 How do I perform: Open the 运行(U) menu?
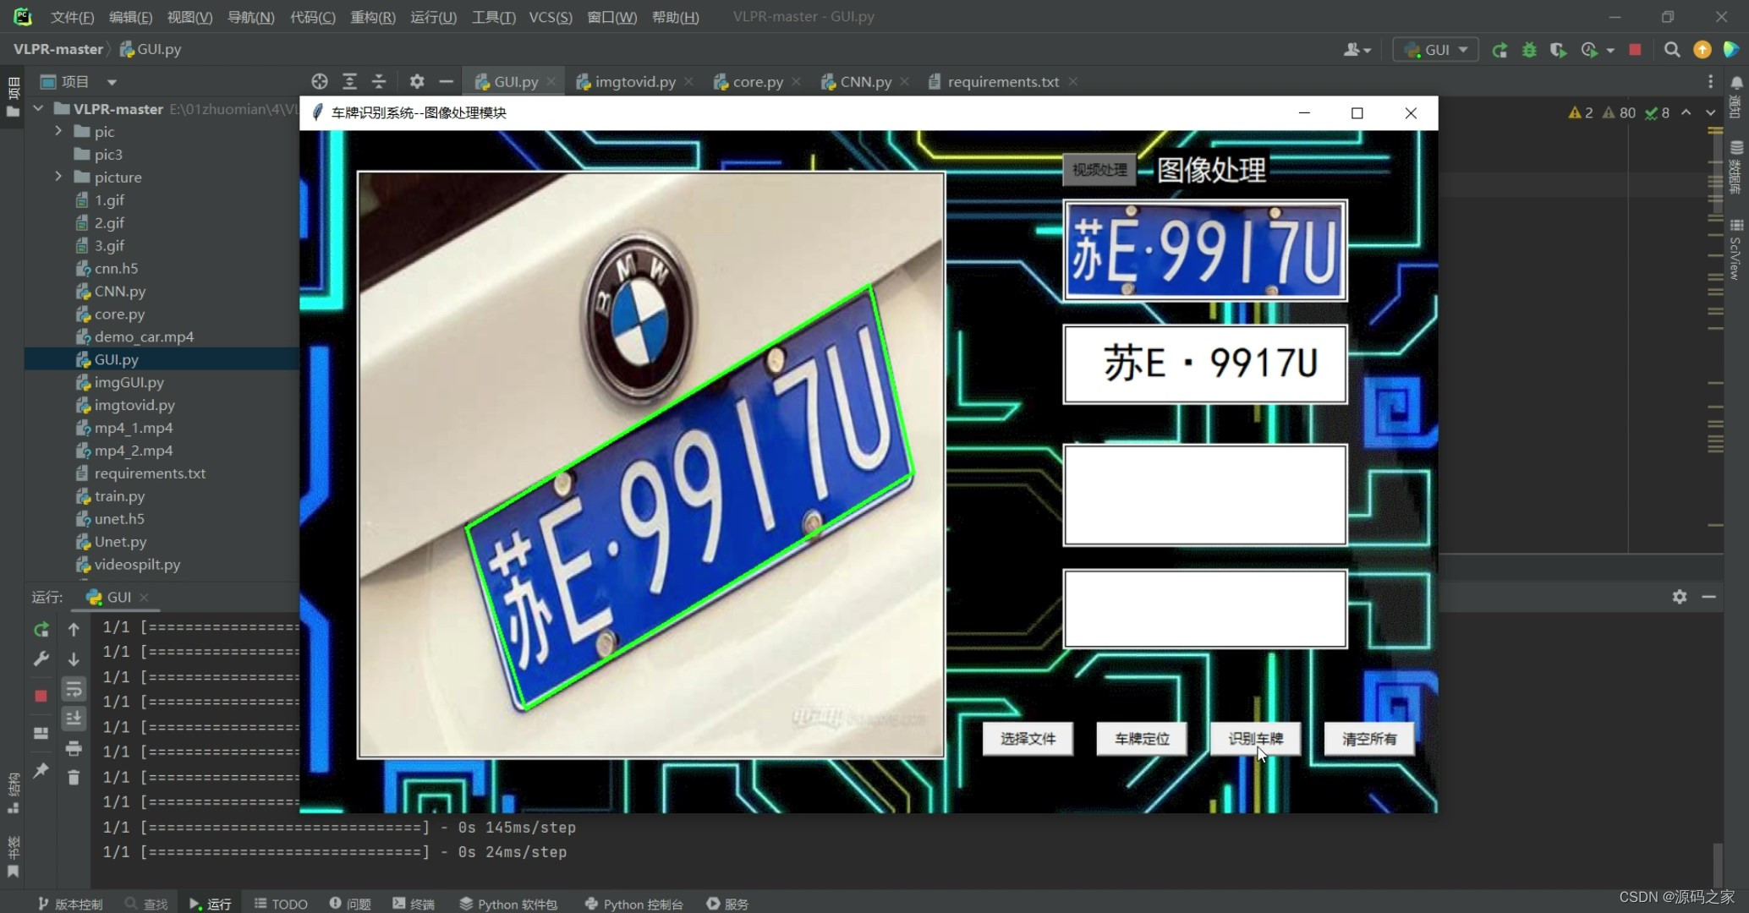pos(433,17)
